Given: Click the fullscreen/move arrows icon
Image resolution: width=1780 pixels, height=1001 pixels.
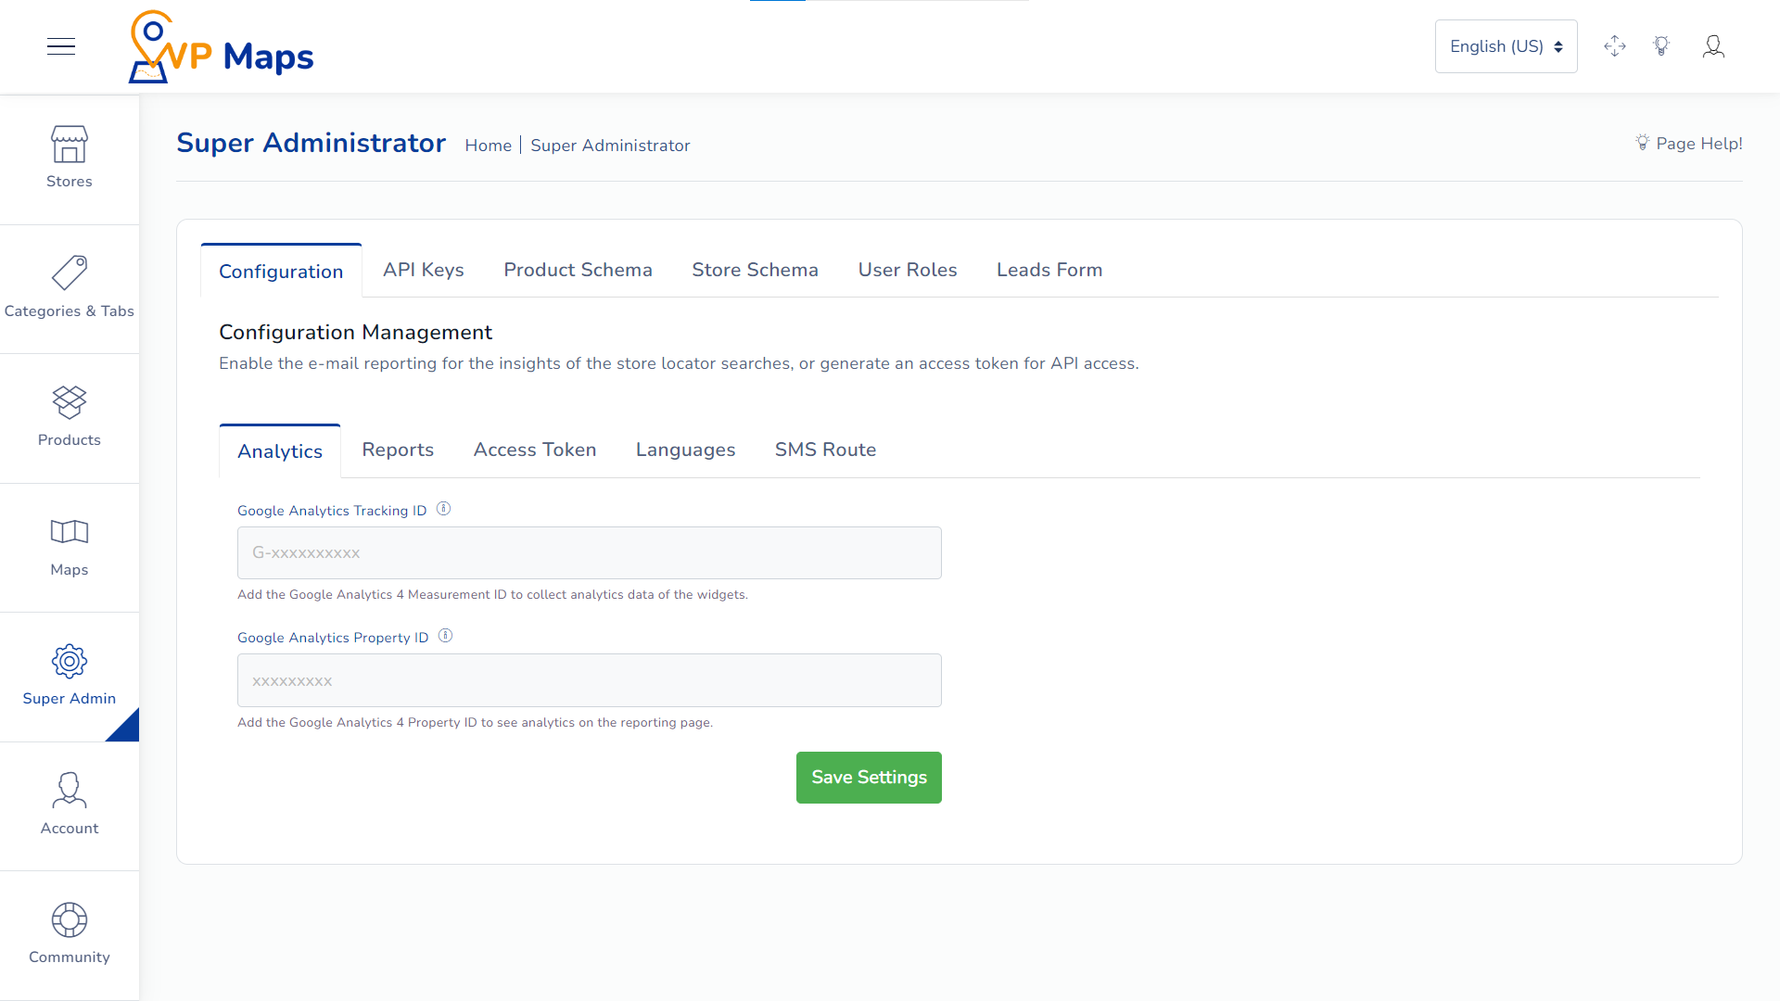Looking at the screenshot, I should point(1614,46).
